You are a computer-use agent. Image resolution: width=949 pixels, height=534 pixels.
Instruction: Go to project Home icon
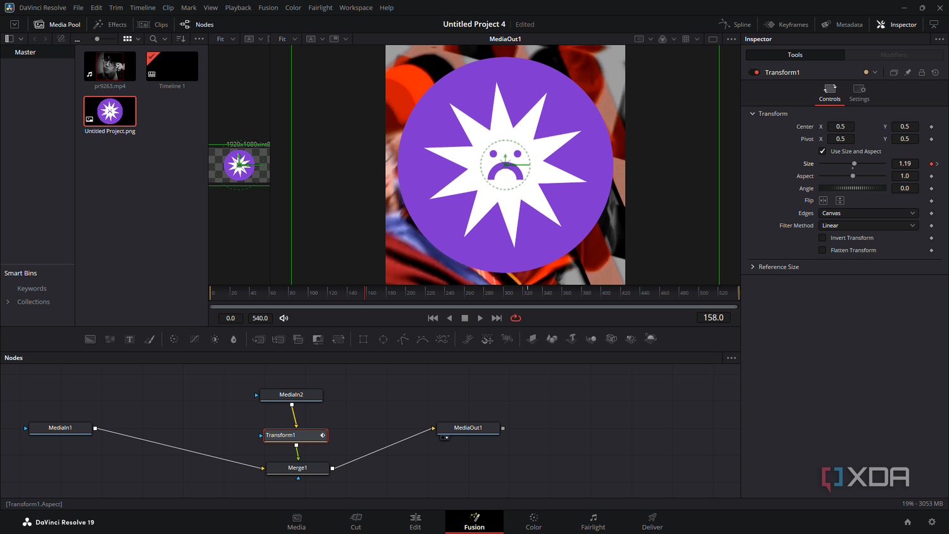click(908, 522)
